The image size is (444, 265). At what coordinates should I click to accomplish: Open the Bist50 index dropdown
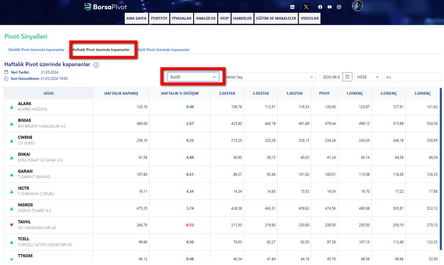point(194,77)
